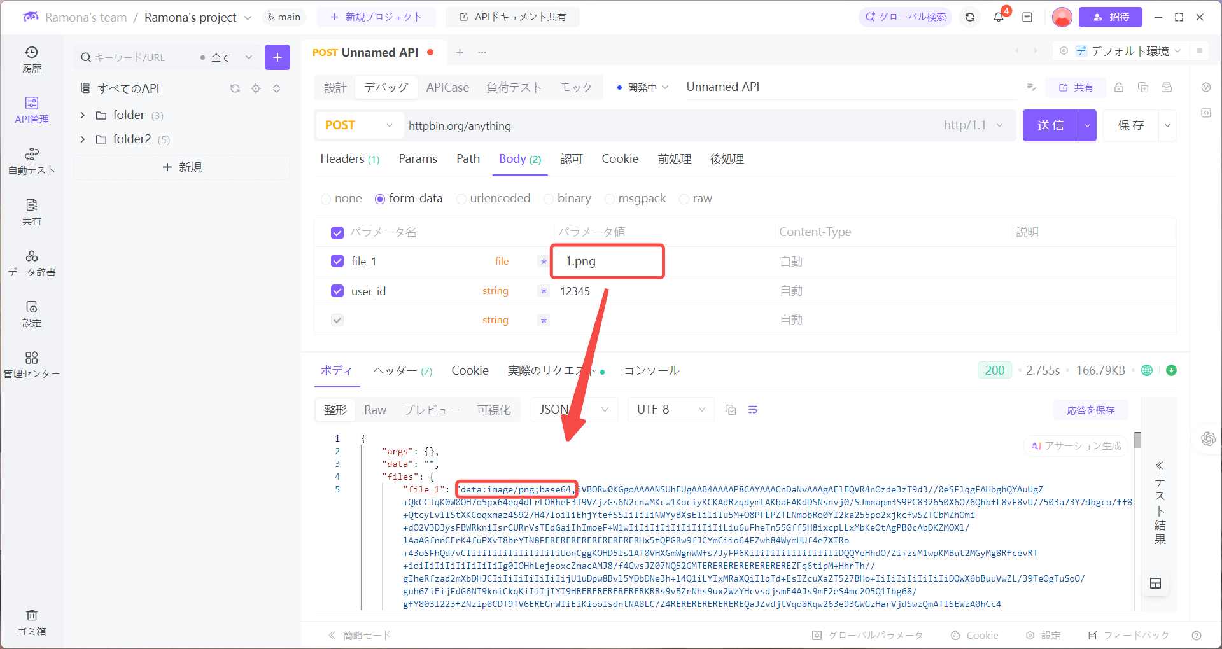The image size is (1222, 649).
Task: Open the 保存 save options arrow
Action: [x=1167, y=125]
